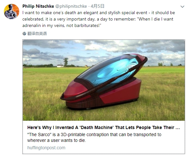187x156 pixels.
Task: Click the adrenalin quote line in the tweet
Action: click(62, 25)
